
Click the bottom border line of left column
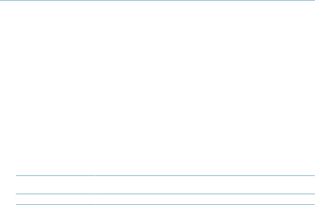(56, 205)
